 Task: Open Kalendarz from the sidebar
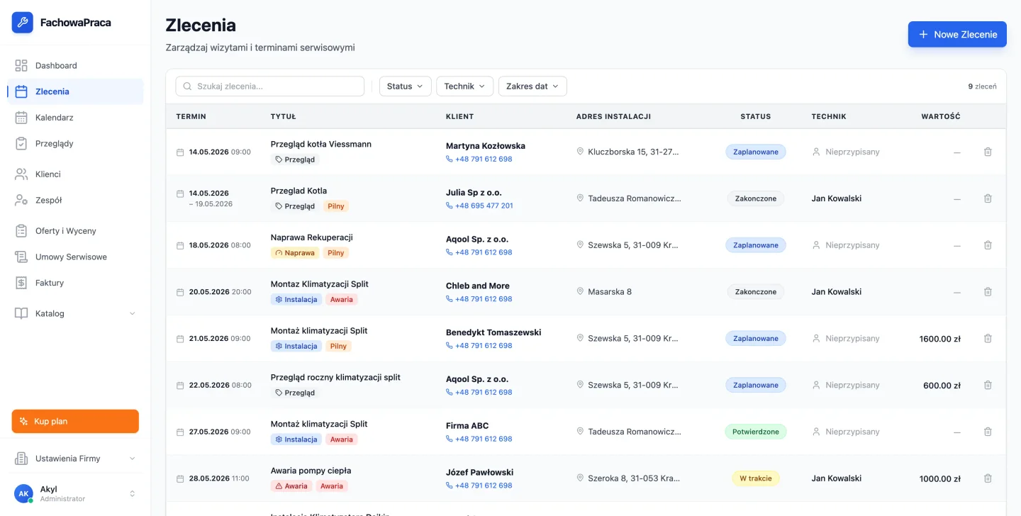coord(75,118)
